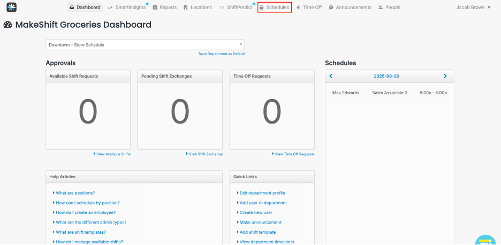Open the Dashboard tab
The width and height of the screenshot is (501, 245).
(85, 7)
